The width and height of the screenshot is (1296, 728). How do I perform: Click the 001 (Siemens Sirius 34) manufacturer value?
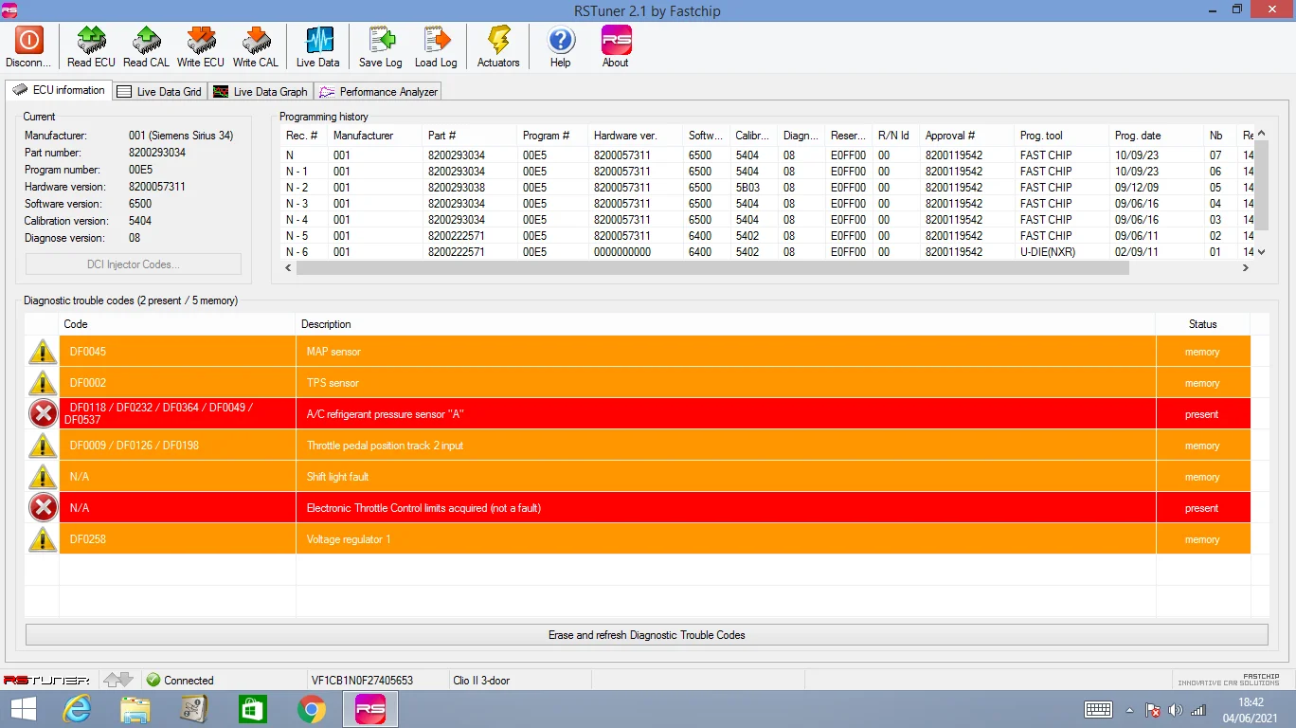tap(181, 136)
